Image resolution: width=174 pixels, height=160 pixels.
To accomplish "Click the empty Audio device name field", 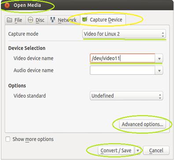I will 122,70.
